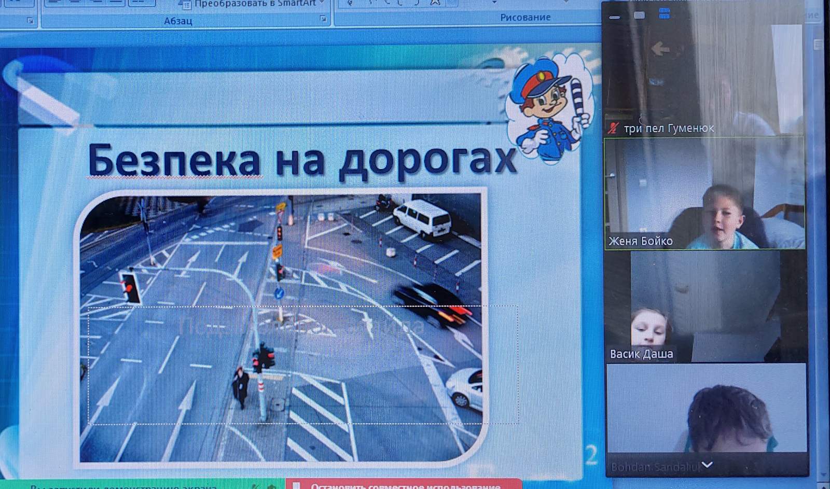Click the Преобразовать в SmartArt icon

click(185, 4)
